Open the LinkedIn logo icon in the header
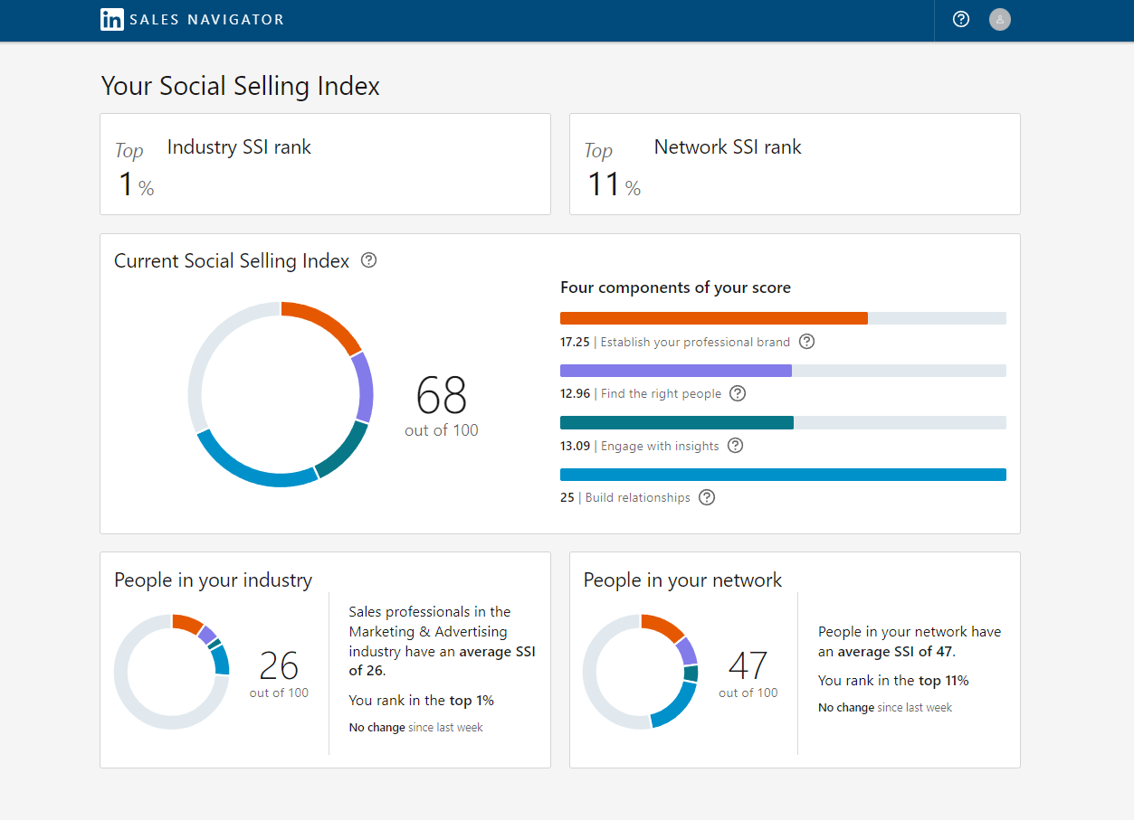This screenshot has height=820, width=1134. (112, 19)
